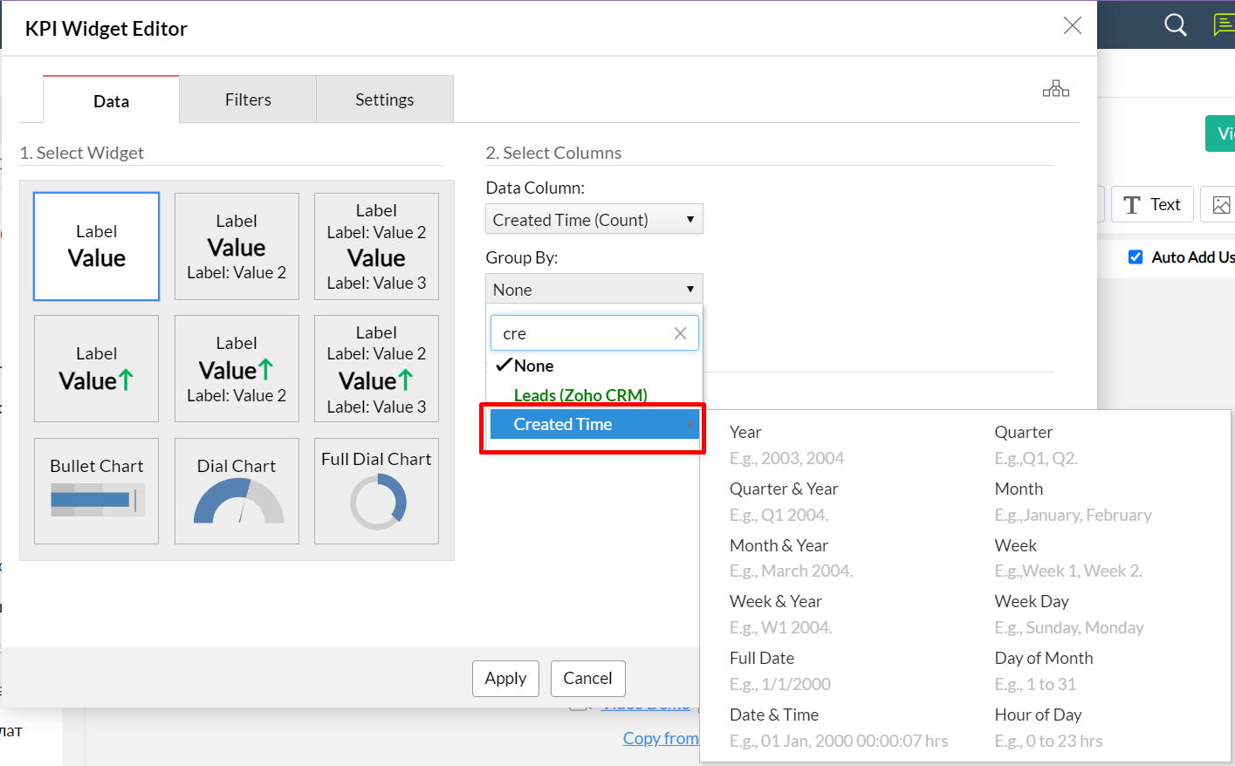Select the Bullet Chart widget
Image resolution: width=1235 pixels, height=766 pixels.
(96, 491)
